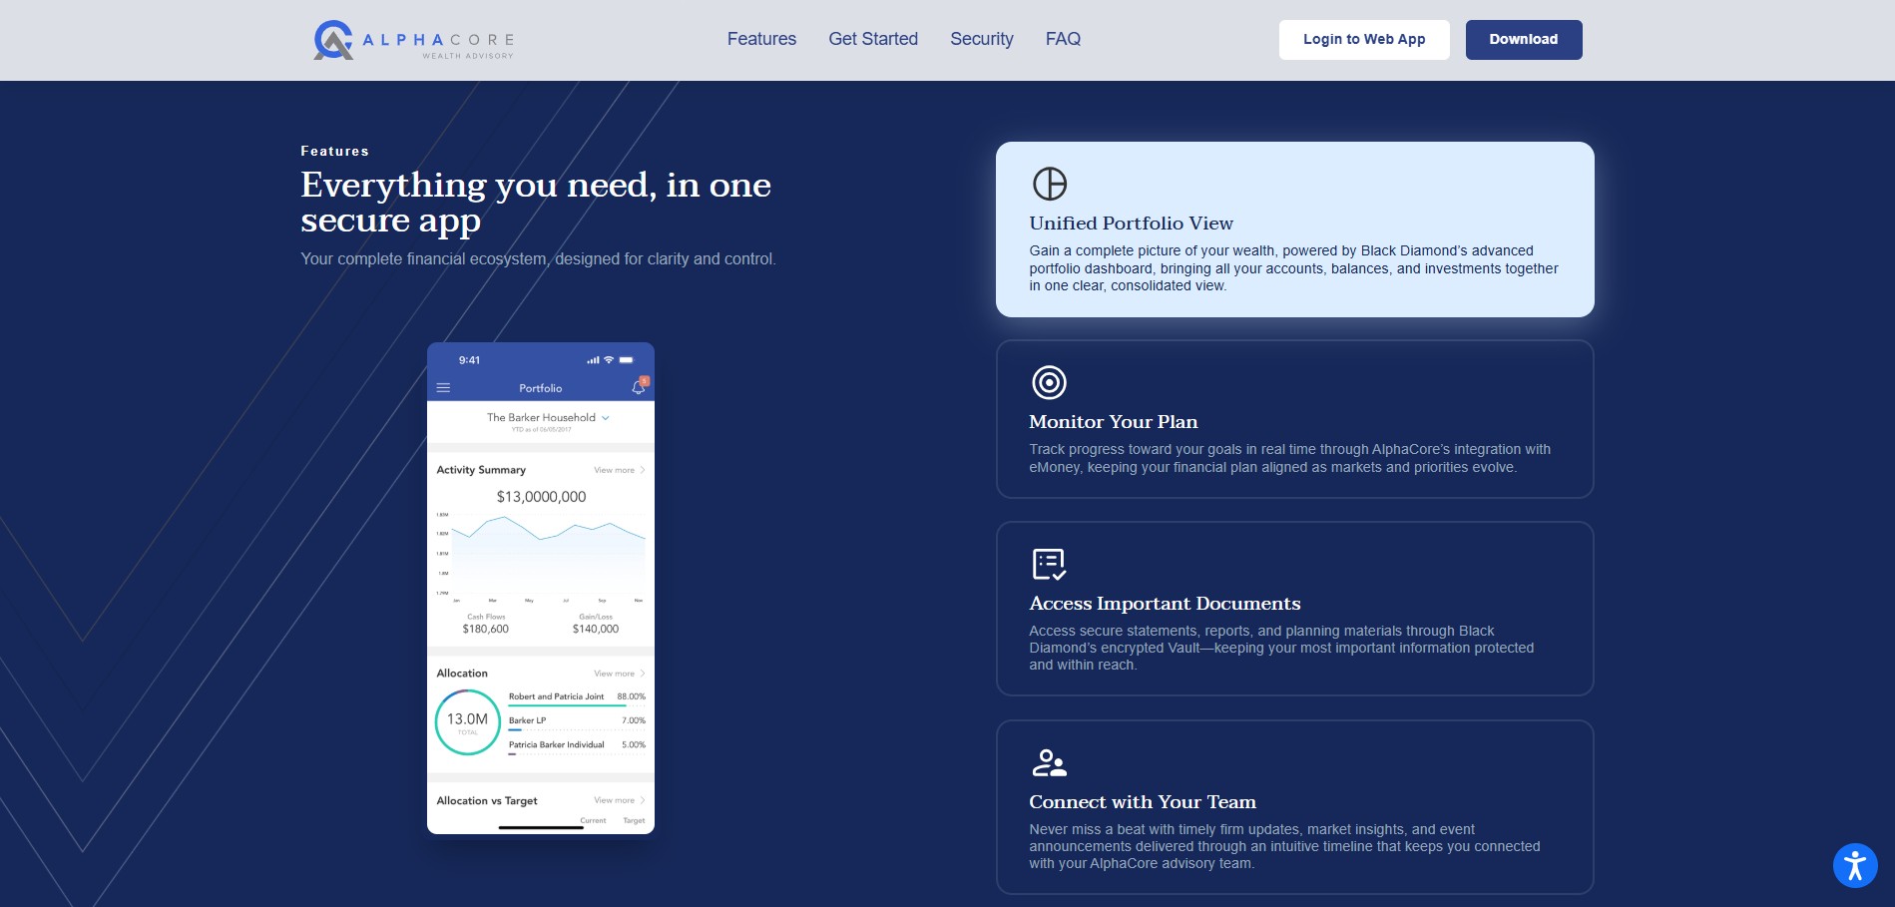Select FAQ in the top navigation

(1063, 39)
